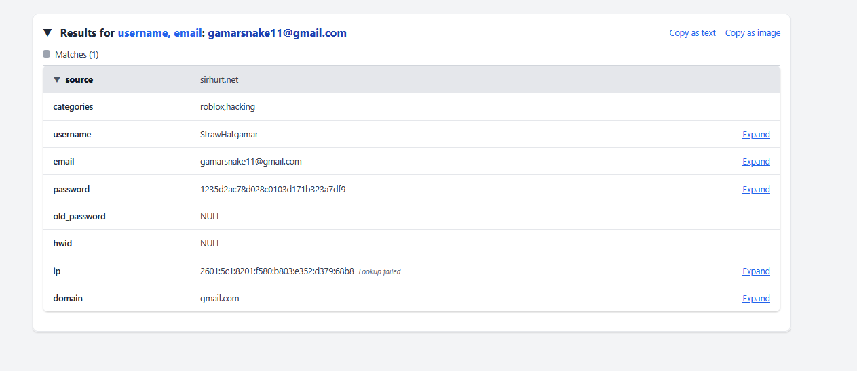This screenshot has height=371, width=857.
Task: Click the 'Lookup failed' note
Action: coord(379,272)
